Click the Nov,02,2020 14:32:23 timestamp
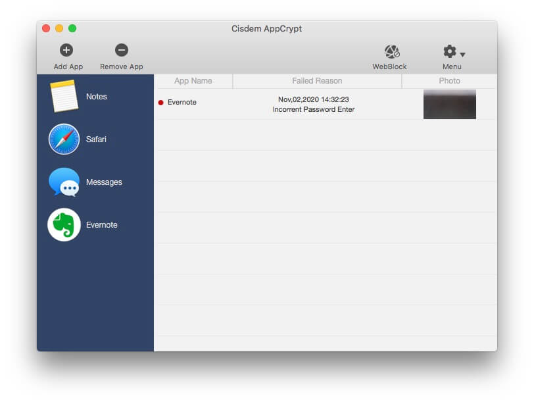The image size is (534, 404). pos(313,99)
